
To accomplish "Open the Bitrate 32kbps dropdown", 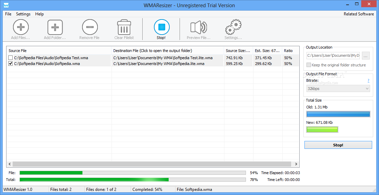I will coord(338,89).
